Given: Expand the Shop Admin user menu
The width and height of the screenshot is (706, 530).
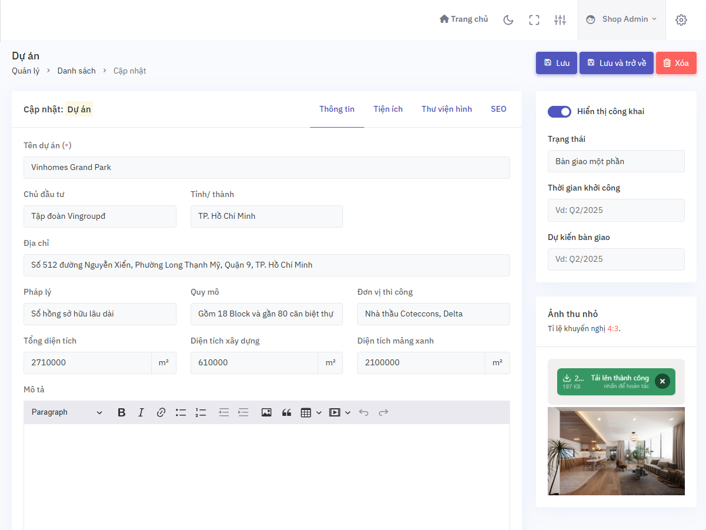Looking at the screenshot, I should pyautogui.click(x=622, y=19).
